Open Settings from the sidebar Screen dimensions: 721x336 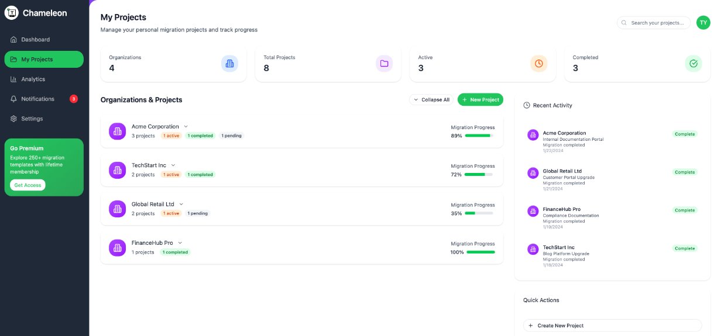pyautogui.click(x=32, y=119)
